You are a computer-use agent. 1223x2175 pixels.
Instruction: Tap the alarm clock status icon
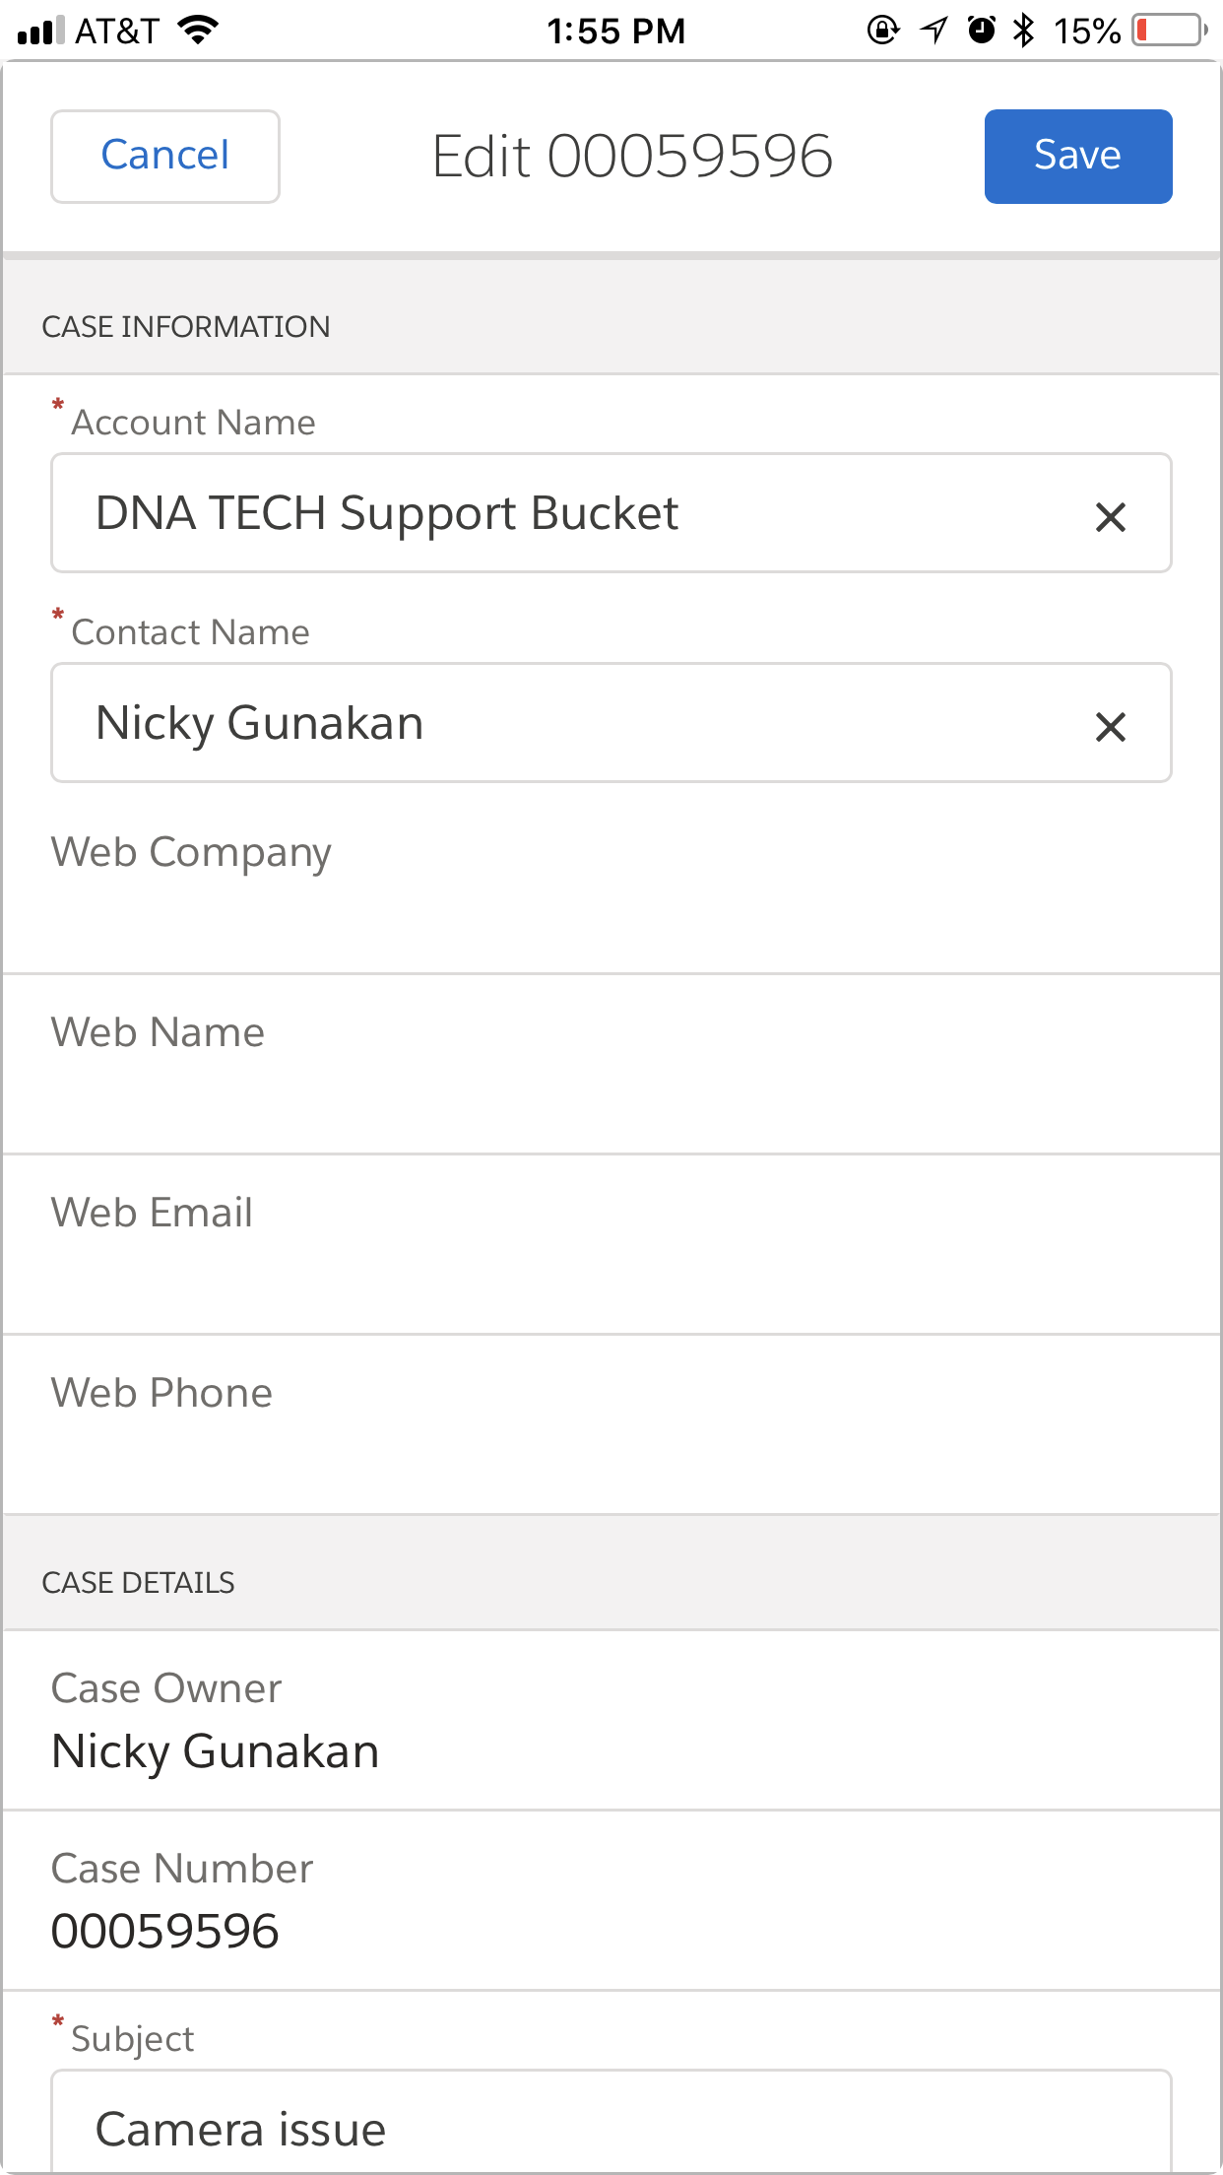[x=981, y=31]
